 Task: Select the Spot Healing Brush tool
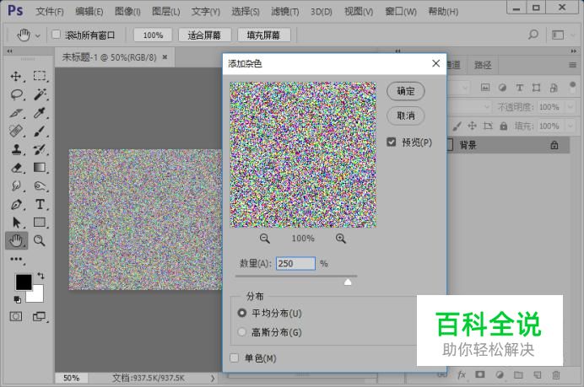coord(16,131)
